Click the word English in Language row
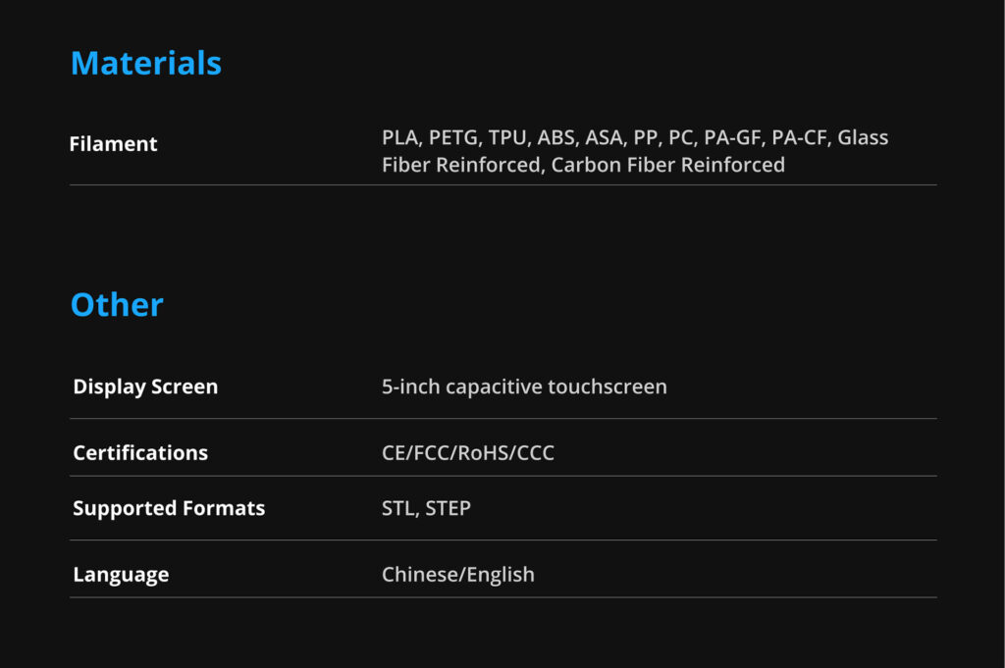Screen dimensions: 1005x668 [x=500, y=575]
